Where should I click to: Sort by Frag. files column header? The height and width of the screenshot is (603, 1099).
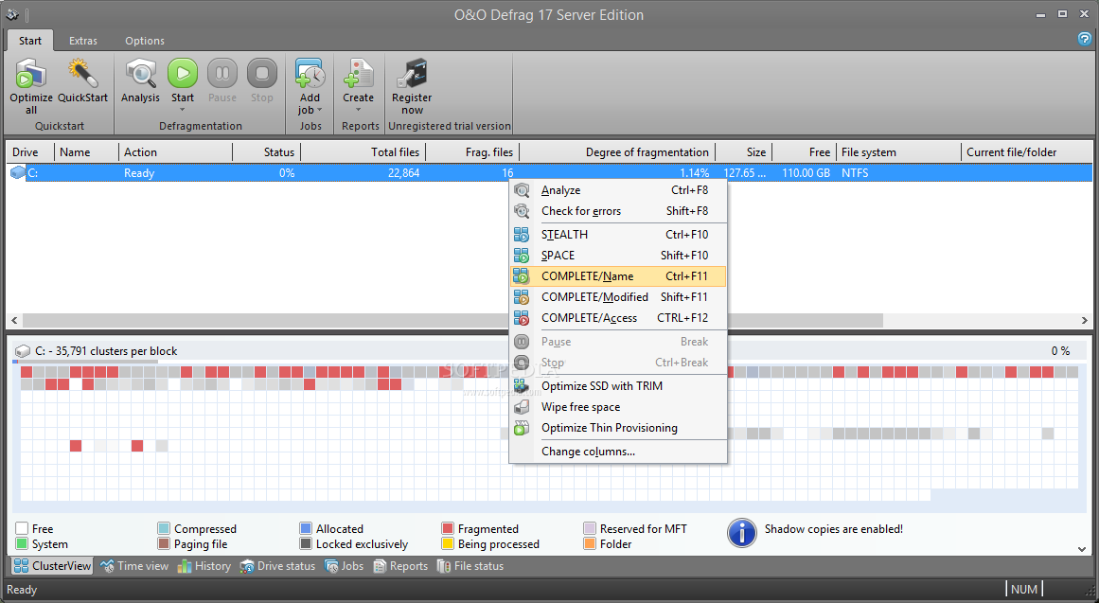pos(472,152)
